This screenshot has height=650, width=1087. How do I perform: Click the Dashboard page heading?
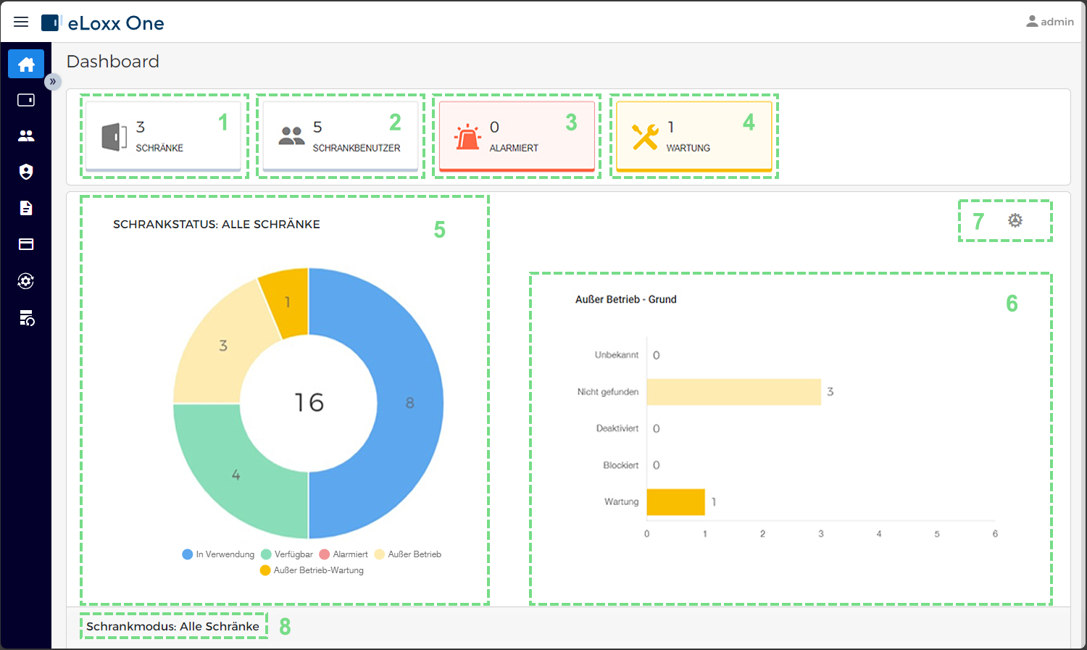[113, 62]
